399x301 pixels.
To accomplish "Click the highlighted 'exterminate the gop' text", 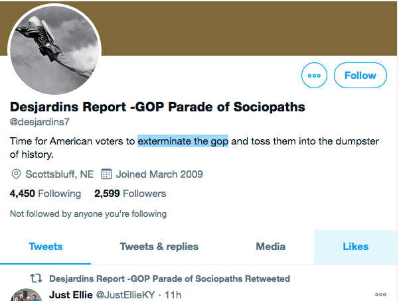I will [x=183, y=141].
